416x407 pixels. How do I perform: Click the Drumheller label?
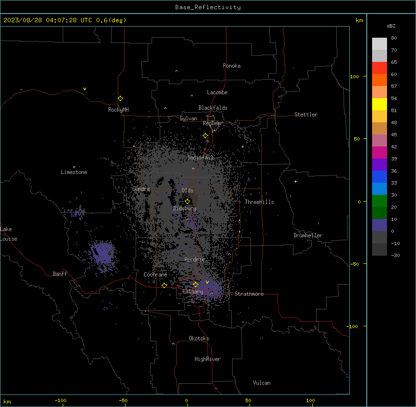click(x=308, y=235)
